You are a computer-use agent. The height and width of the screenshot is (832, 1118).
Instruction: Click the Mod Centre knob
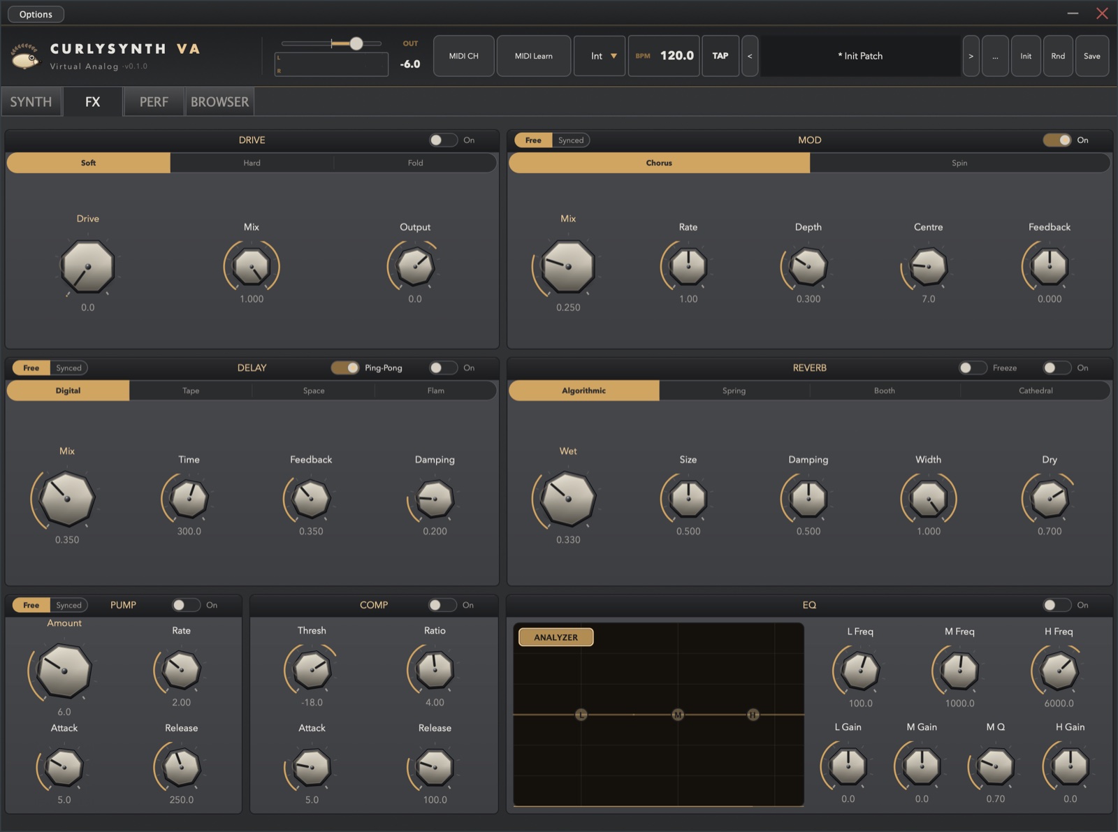tap(929, 266)
